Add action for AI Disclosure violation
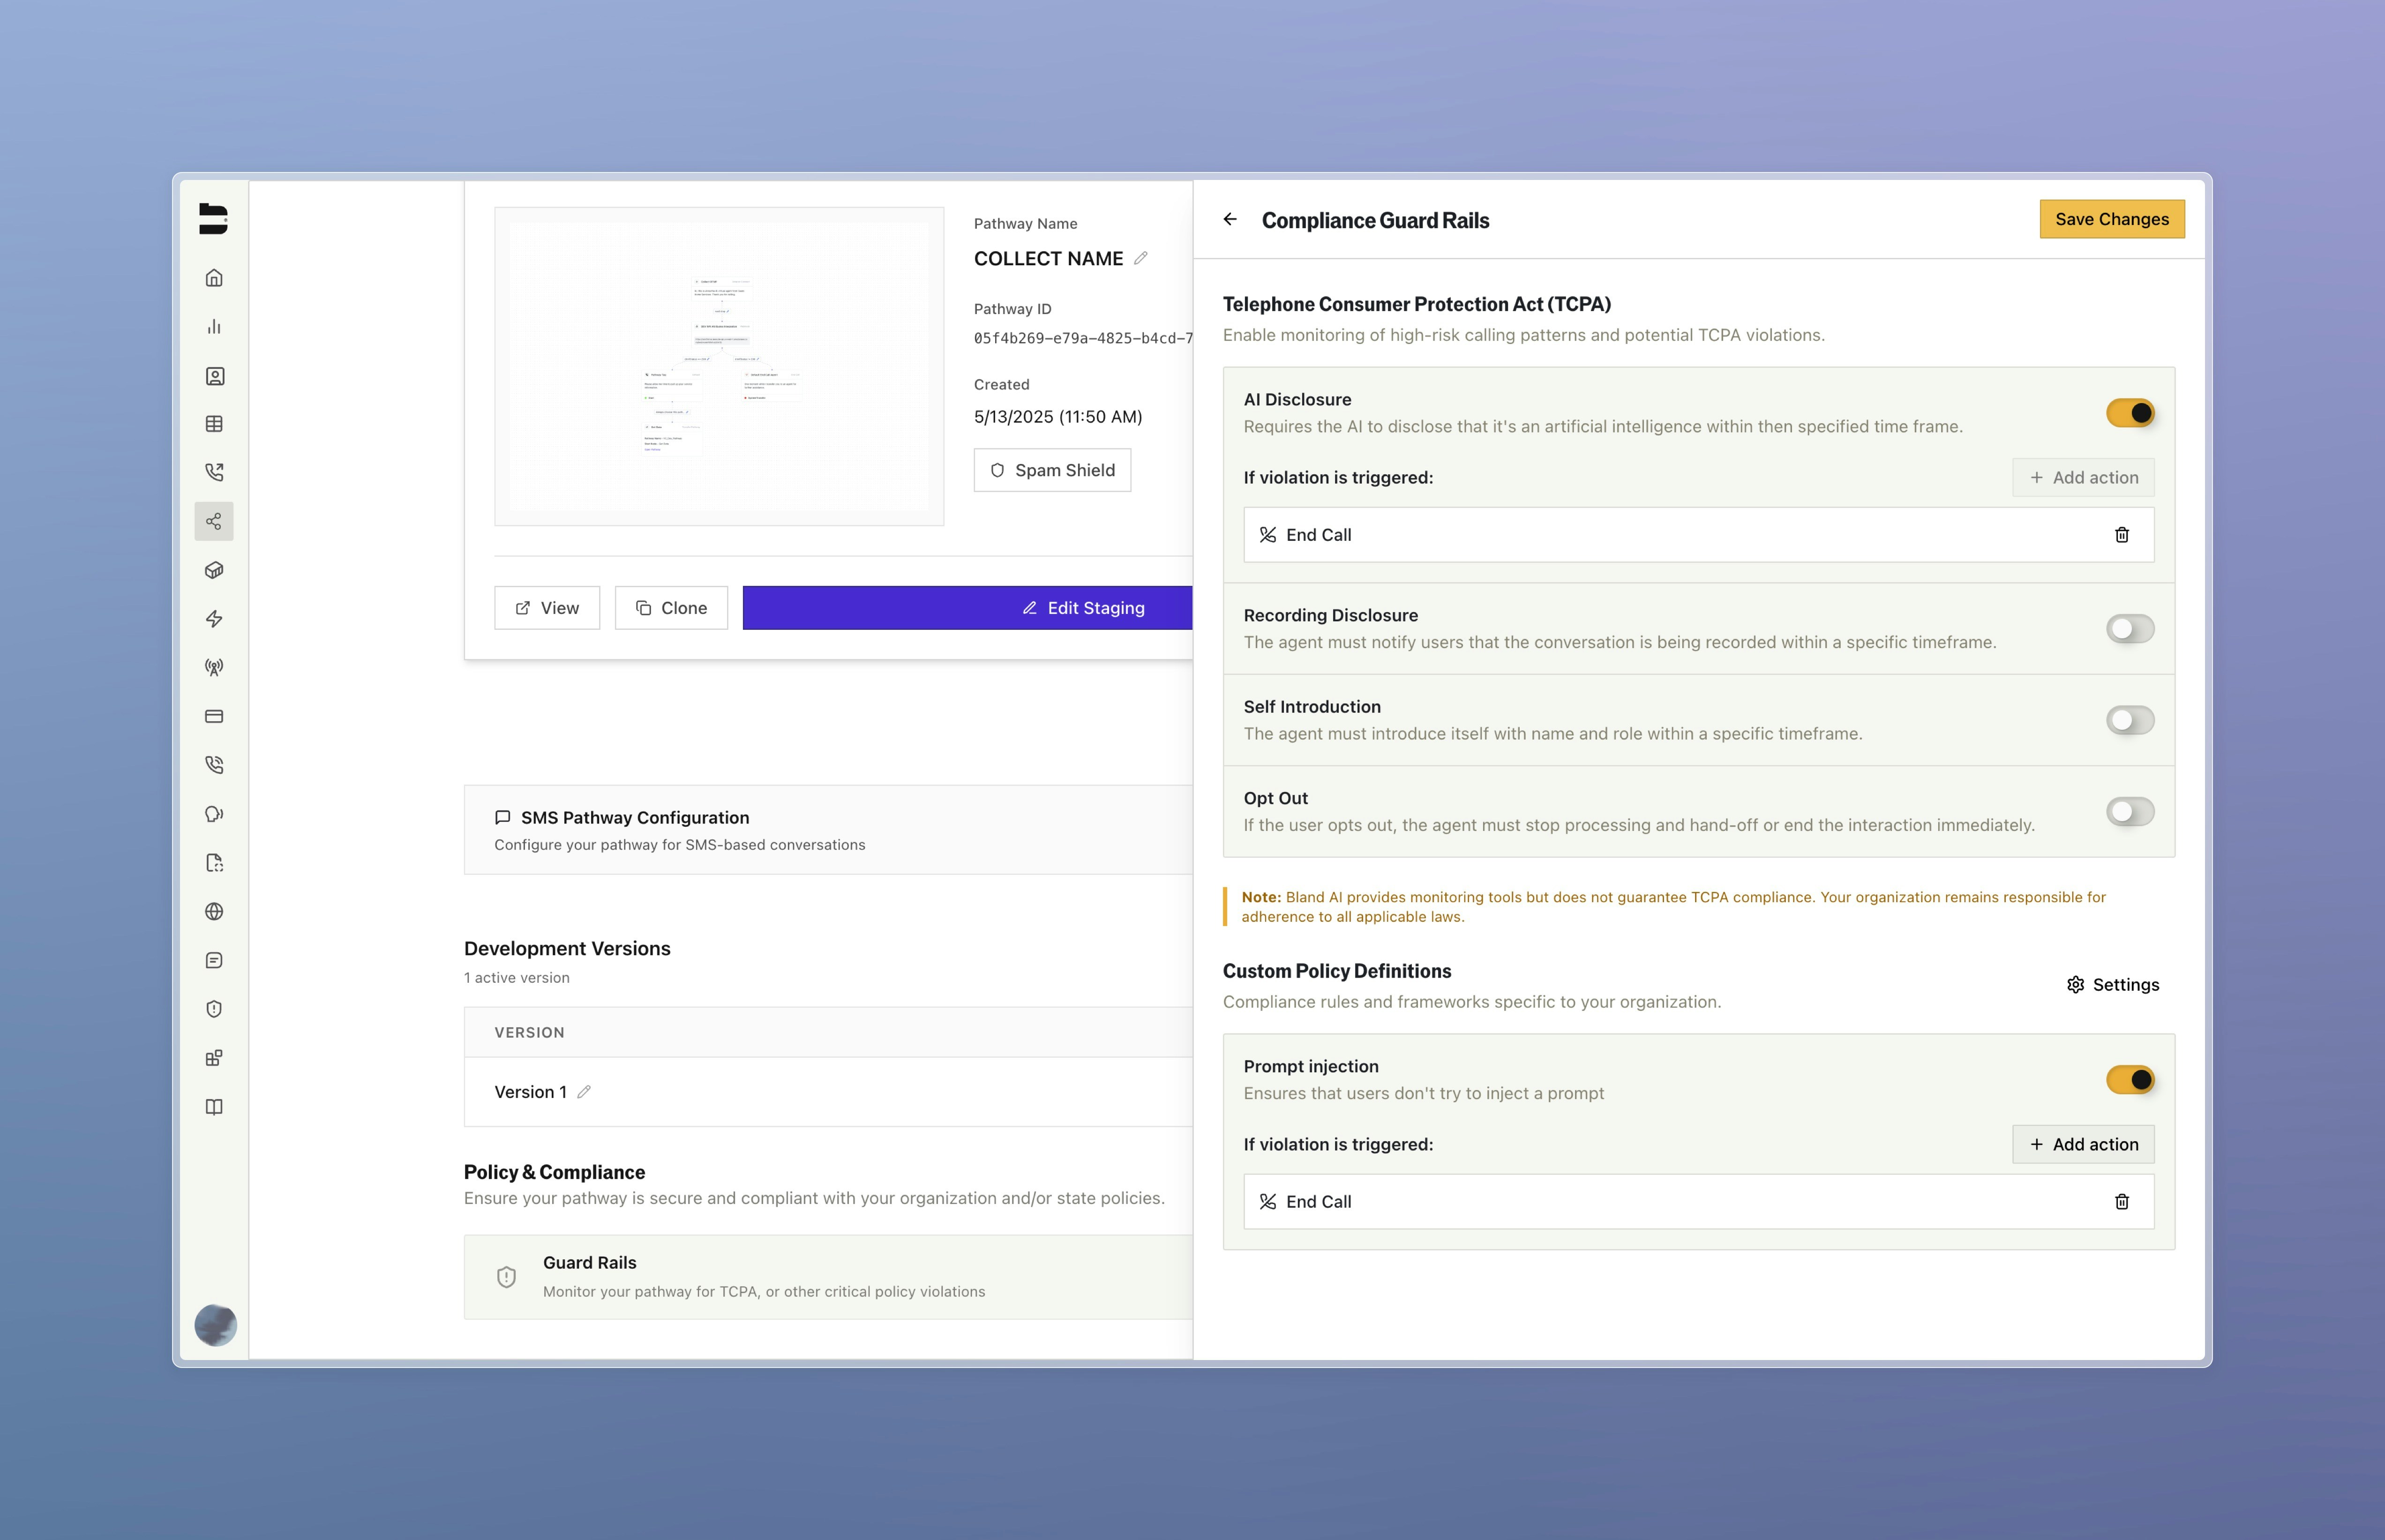 2083,478
